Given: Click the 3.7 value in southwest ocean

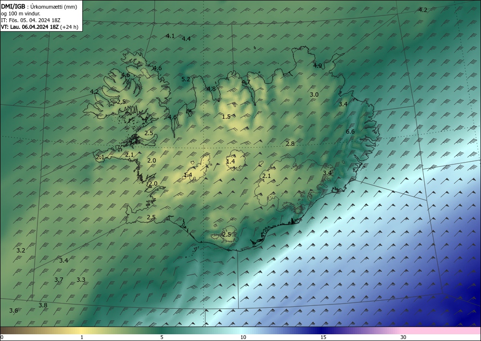Looking at the screenshot, I should [x=59, y=279].
